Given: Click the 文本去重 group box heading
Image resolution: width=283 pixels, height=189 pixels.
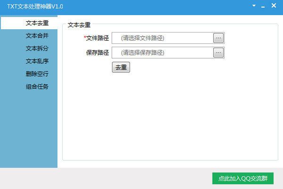Looking at the screenshot, I should (x=79, y=25).
